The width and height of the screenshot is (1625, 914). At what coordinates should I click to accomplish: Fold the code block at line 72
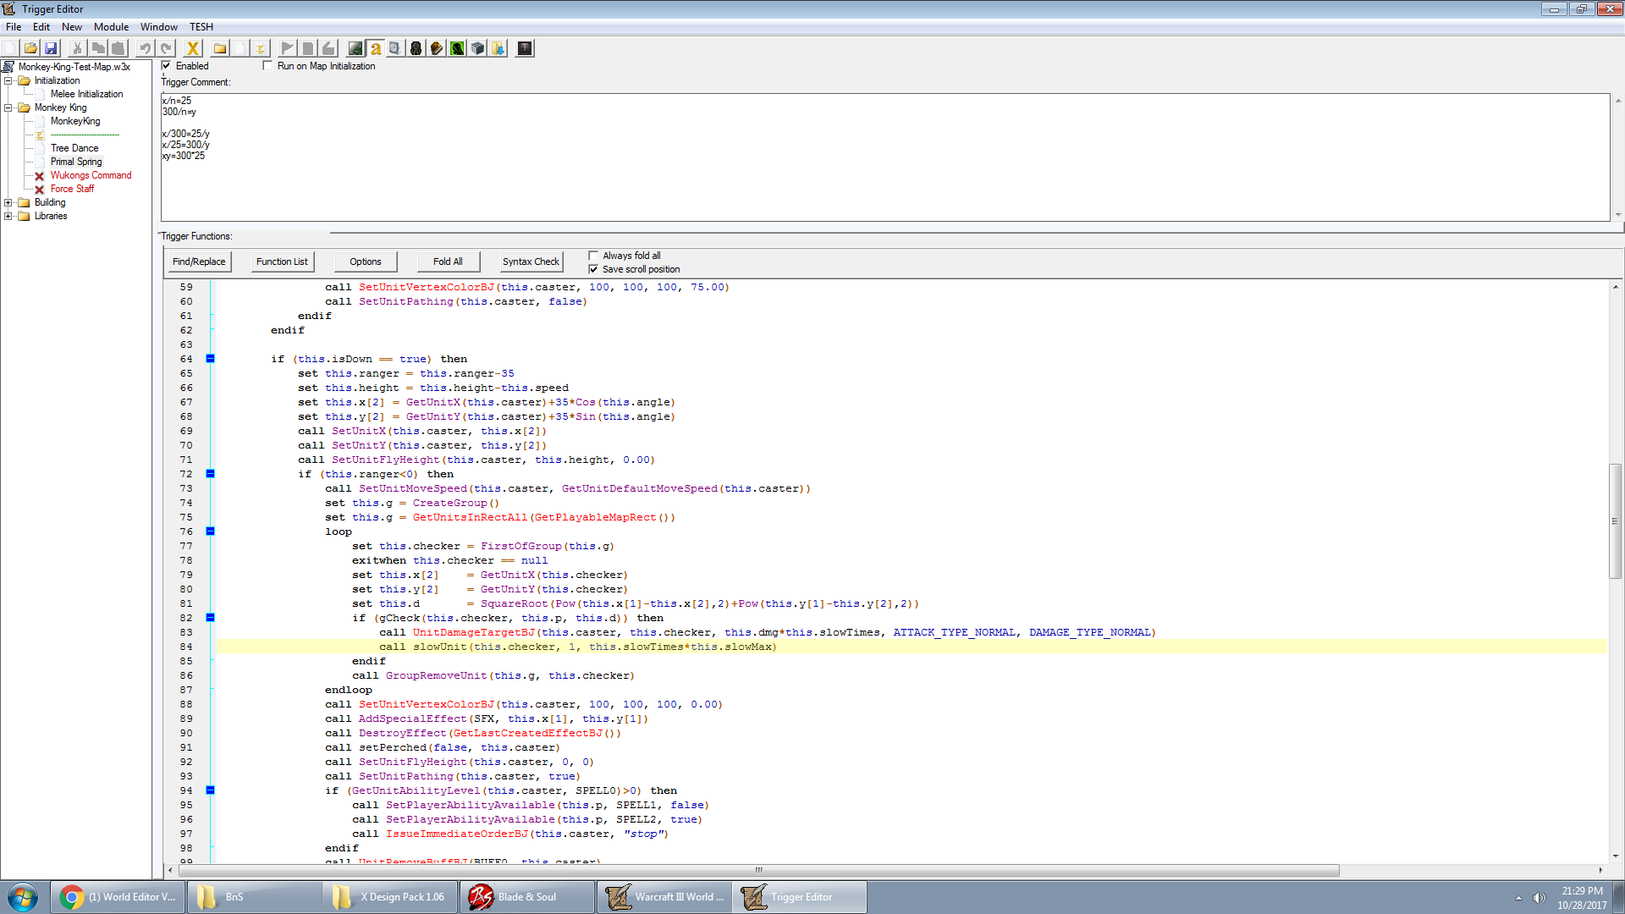(x=211, y=474)
